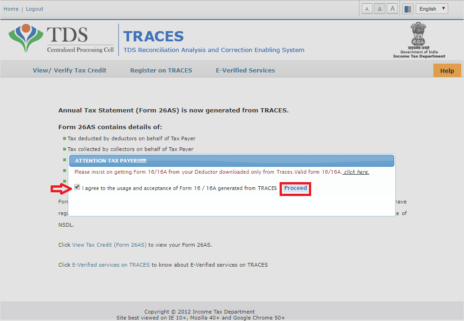Click 'ATTENTION TAX PAYERS!!!!!' dialog header
Image resolution: width=464 pixels, height=321 pixels.
click(232, 161)
